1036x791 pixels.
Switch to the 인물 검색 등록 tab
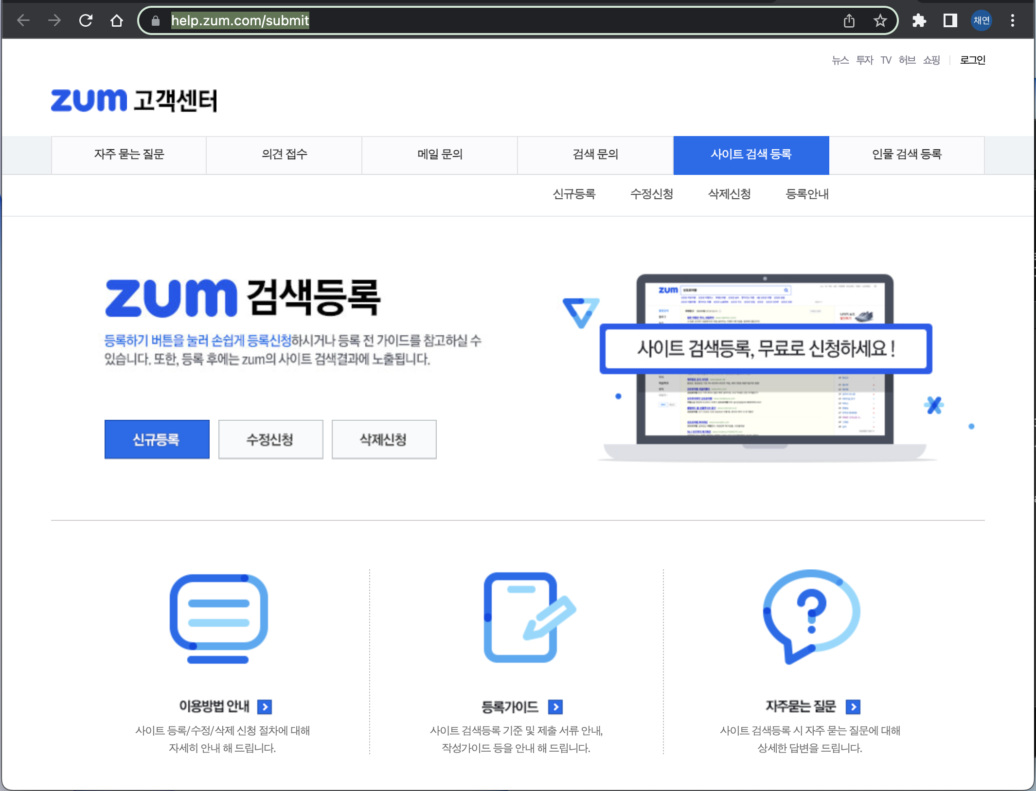pyautogui.click(x=907, y=155)
